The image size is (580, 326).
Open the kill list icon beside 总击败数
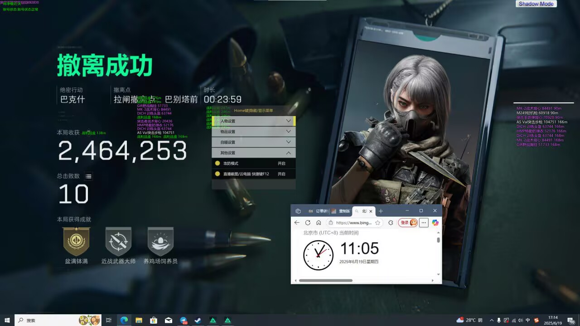click(88, 176)
